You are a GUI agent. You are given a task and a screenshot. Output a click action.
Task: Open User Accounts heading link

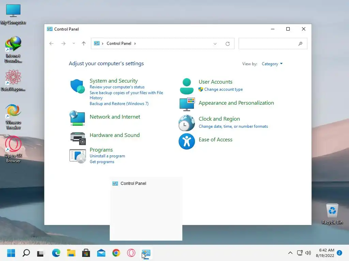[215, 82]
